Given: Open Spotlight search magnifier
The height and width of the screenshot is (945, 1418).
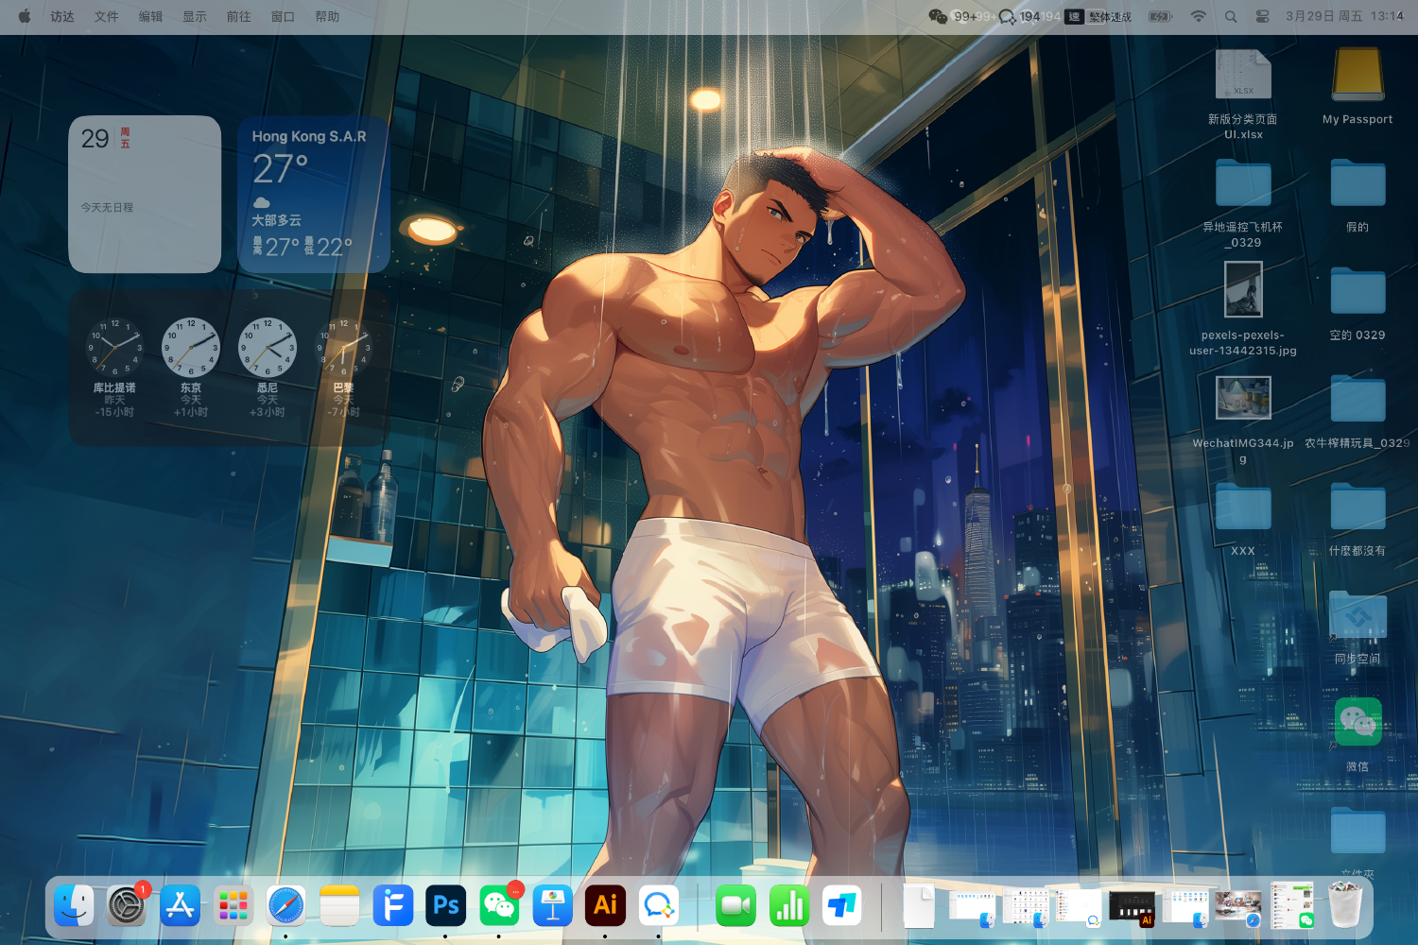Looking at the screenshot, I should [1230, 17].
